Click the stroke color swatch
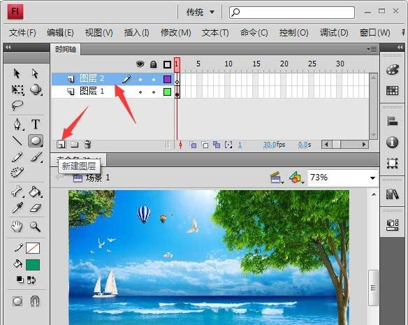This screenshot has width=408, height=325. click(33, 248)
